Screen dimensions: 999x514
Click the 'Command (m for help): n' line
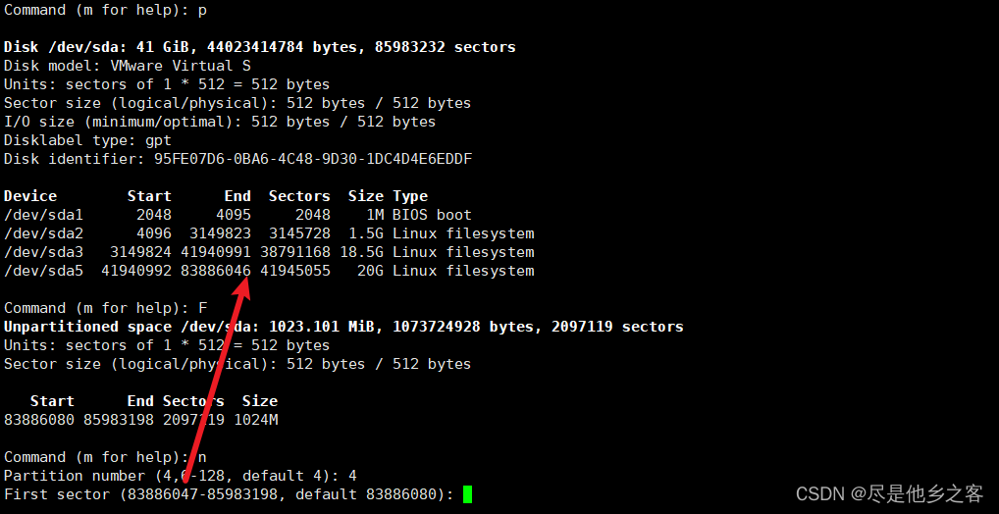(106, 457)
